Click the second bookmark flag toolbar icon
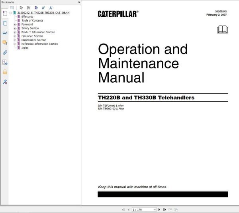This screenshot has height=213, width=239. [x=29, y=8]
